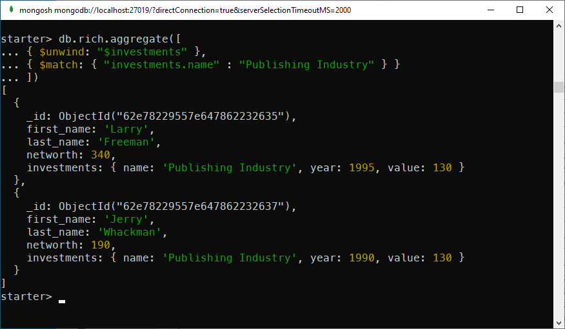
Task: Close the mongosh terminal window
Action: (549, 10)
